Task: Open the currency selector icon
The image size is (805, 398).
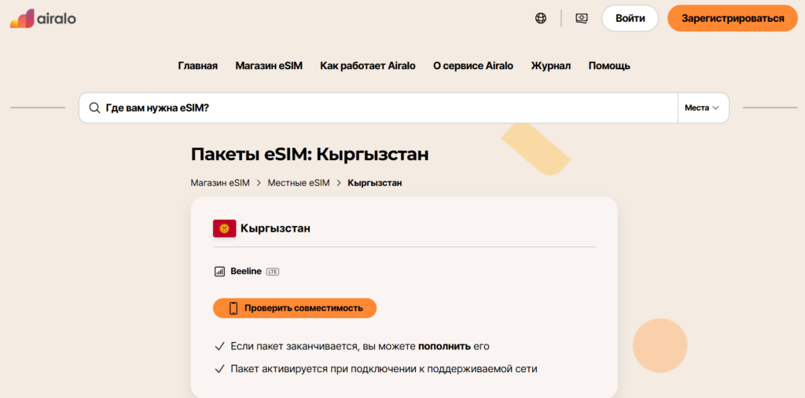Action: click(581, 19)
